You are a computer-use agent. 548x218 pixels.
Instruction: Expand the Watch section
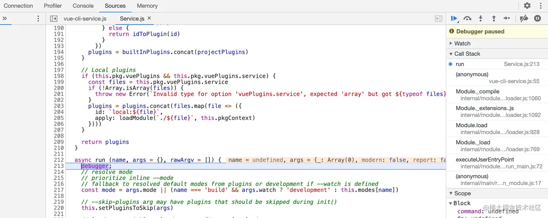point(497,43)
